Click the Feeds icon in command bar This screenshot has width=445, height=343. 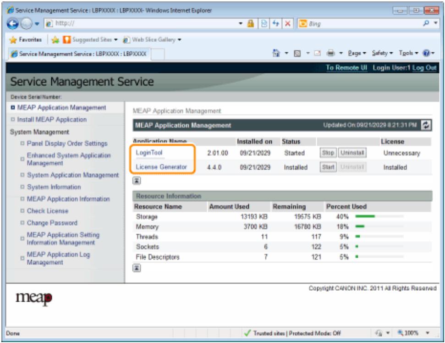297,53
